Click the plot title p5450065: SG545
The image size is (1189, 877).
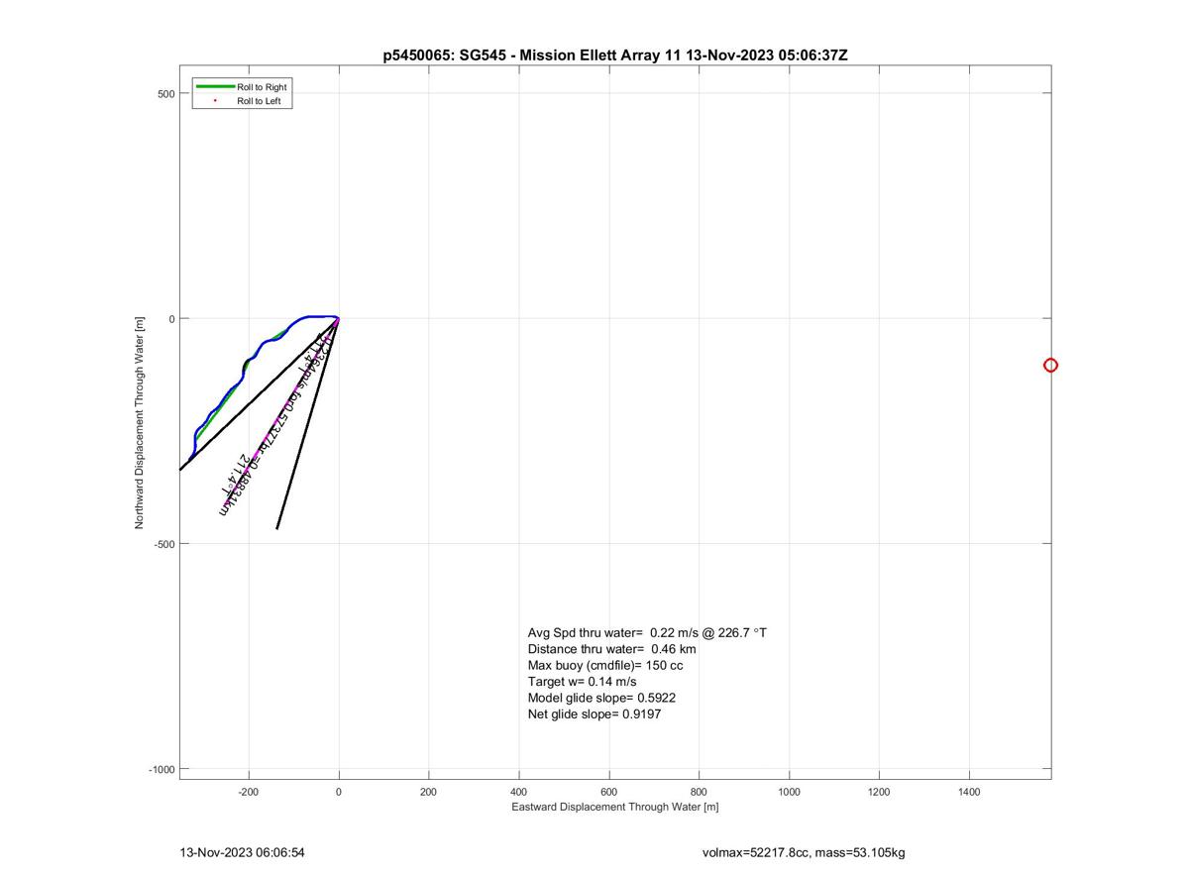point(615,55)
